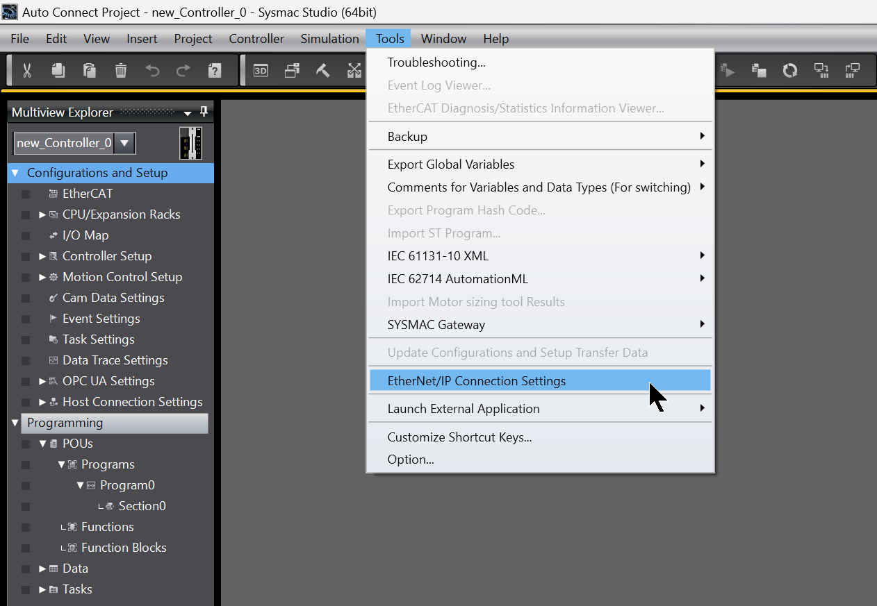Click the Redo arrow icon
877x606 pixels.
point(183,70)
